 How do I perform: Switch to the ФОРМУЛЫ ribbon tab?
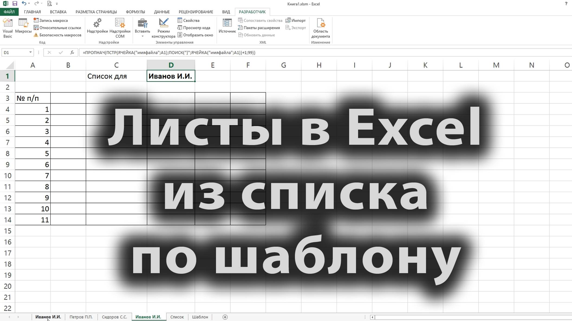136,12
